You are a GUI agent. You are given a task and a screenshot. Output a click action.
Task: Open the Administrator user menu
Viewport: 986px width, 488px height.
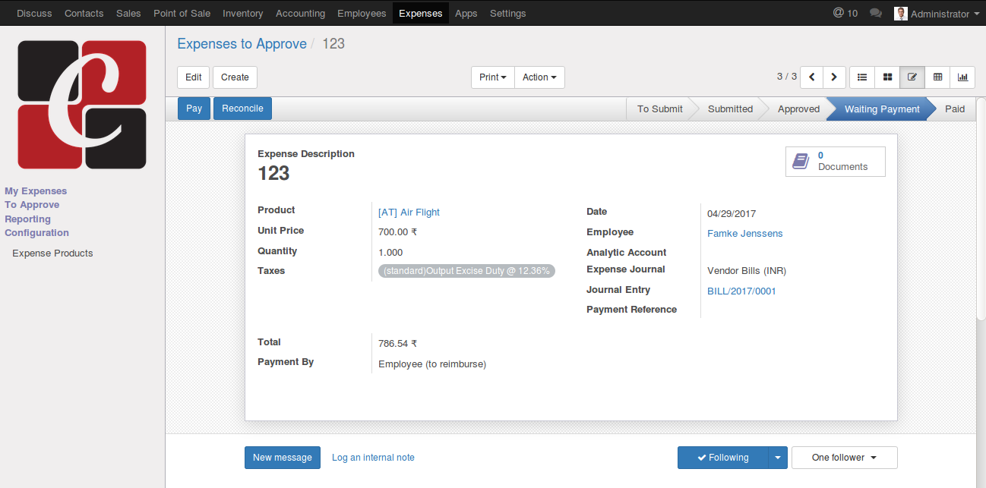tap(939, 14)
